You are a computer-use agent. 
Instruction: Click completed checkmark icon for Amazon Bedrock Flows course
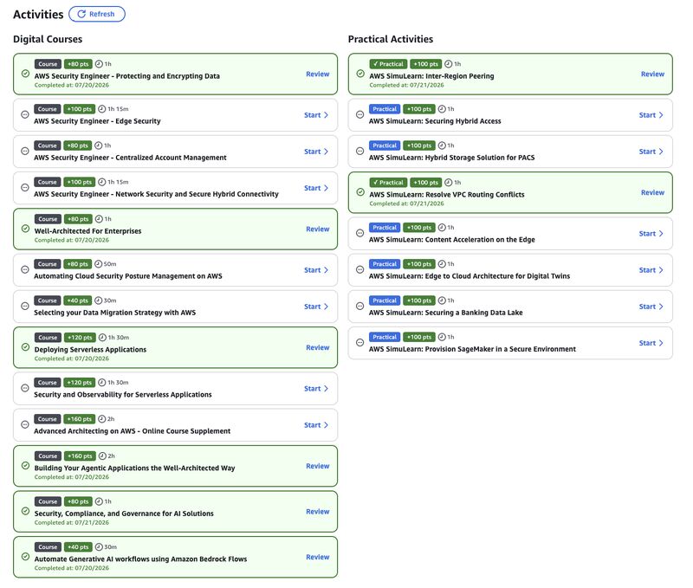click(25, 557)
